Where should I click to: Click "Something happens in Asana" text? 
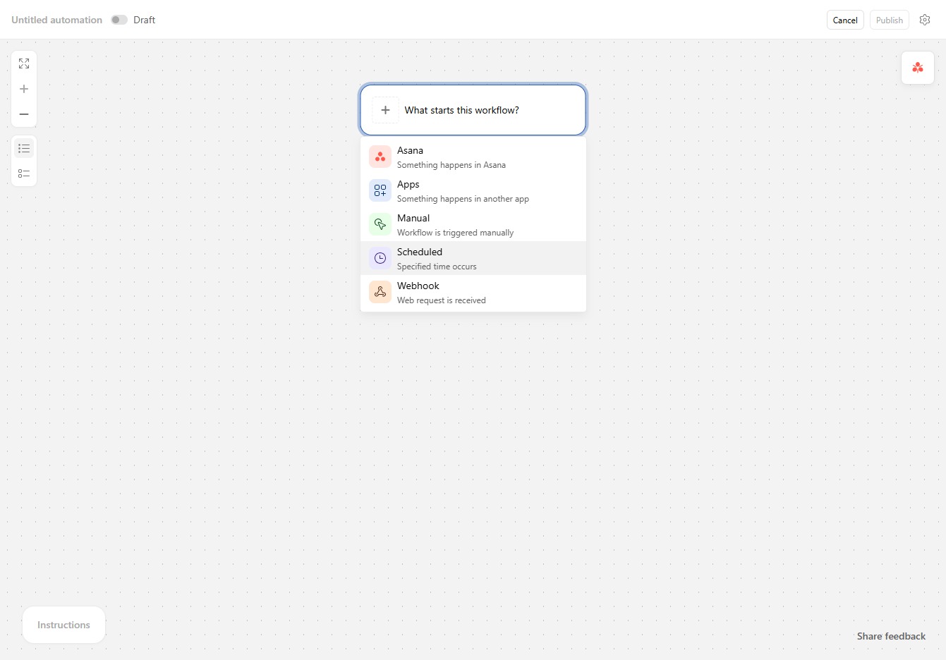(451, 165)
